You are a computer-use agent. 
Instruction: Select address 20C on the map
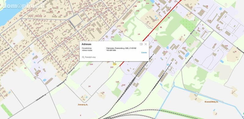65,31
